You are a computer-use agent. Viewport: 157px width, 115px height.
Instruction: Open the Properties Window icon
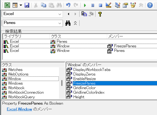(x=125, y=5)
